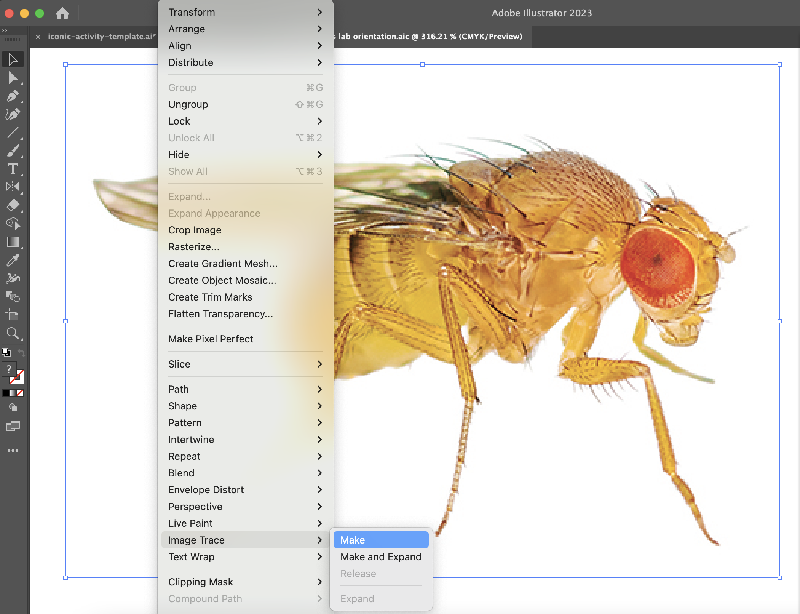Reset default fill and stroke toggle
The height and width of the screenshot is (614, 800).
click(x=6, y=352)
